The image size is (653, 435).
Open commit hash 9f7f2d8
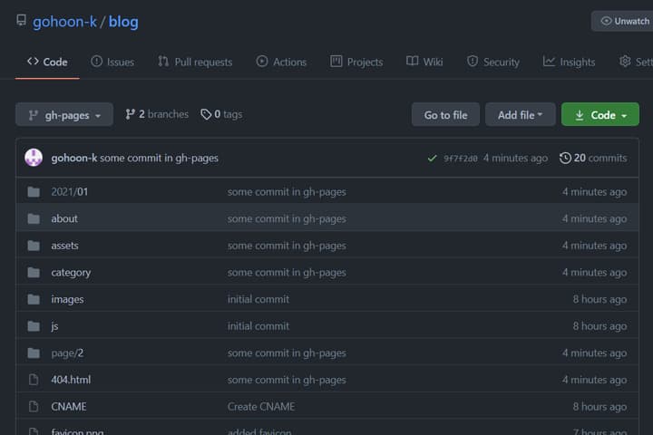461,159
